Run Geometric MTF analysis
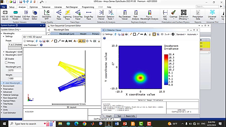Viewport: 226px width, 127px height. click(46, 15)
